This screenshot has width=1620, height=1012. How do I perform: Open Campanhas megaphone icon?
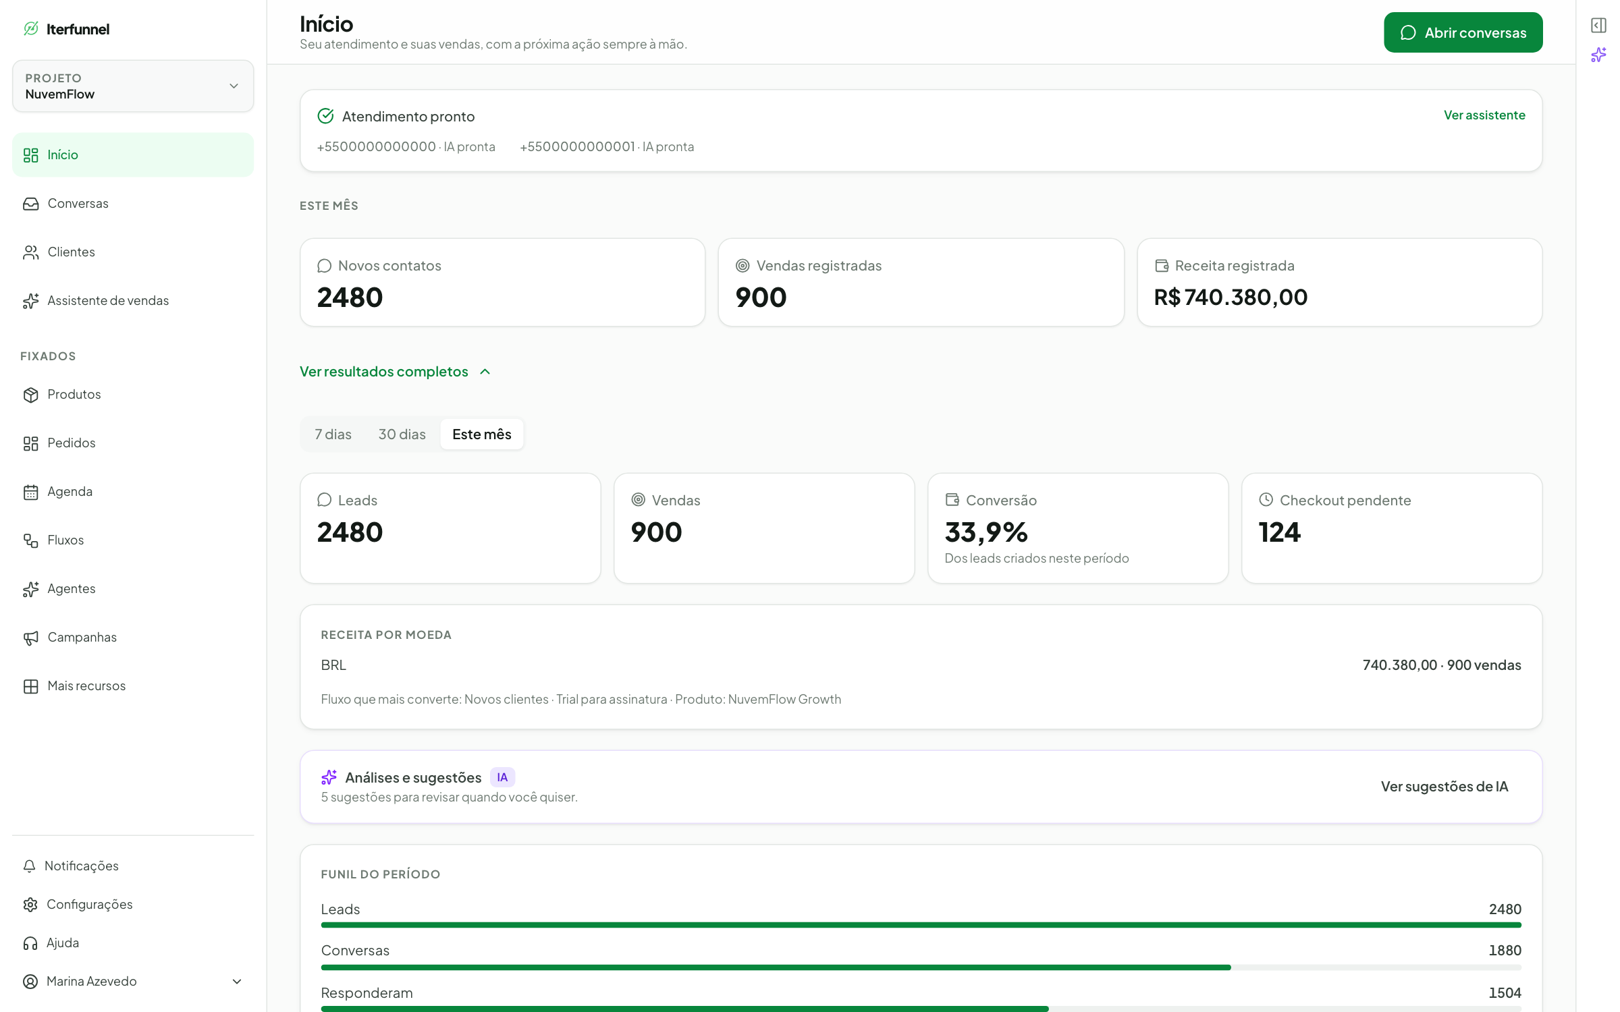[x=30, y=638]
